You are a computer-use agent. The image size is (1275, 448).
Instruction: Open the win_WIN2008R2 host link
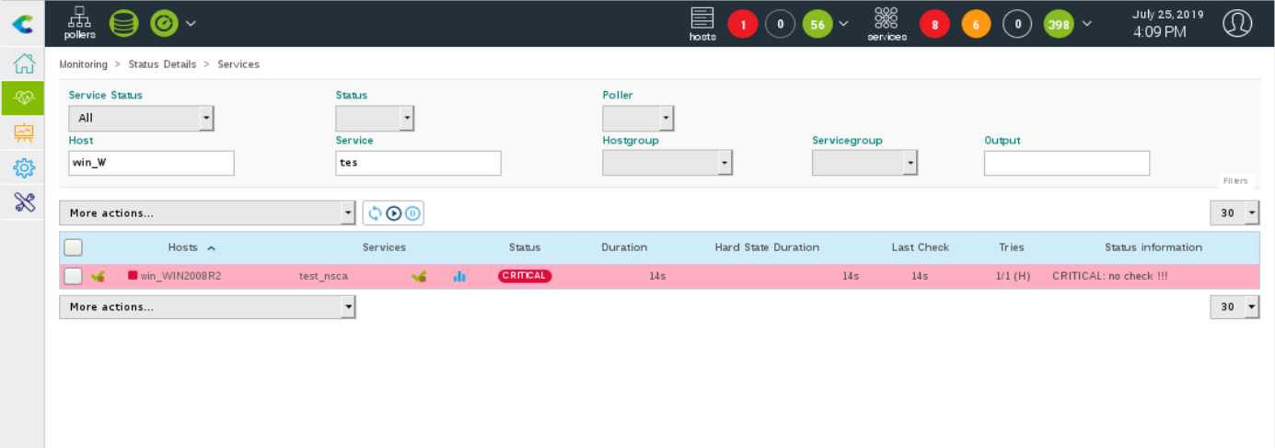click(180, 276)
